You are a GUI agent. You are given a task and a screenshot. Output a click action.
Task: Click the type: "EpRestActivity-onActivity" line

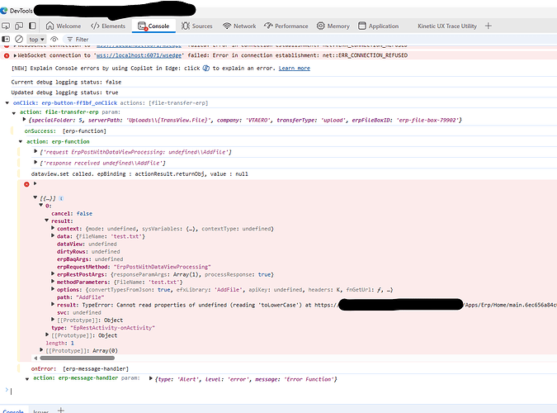click(x=103, y=328)
